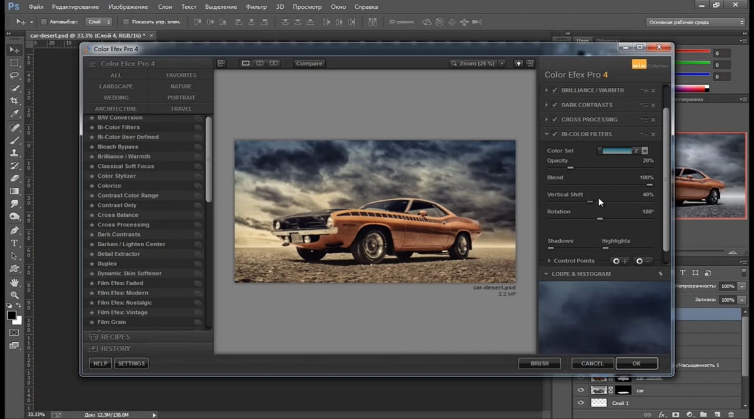The image size is (754, 419).
Task: Select the Hand tool
Action: coord(15,282)
